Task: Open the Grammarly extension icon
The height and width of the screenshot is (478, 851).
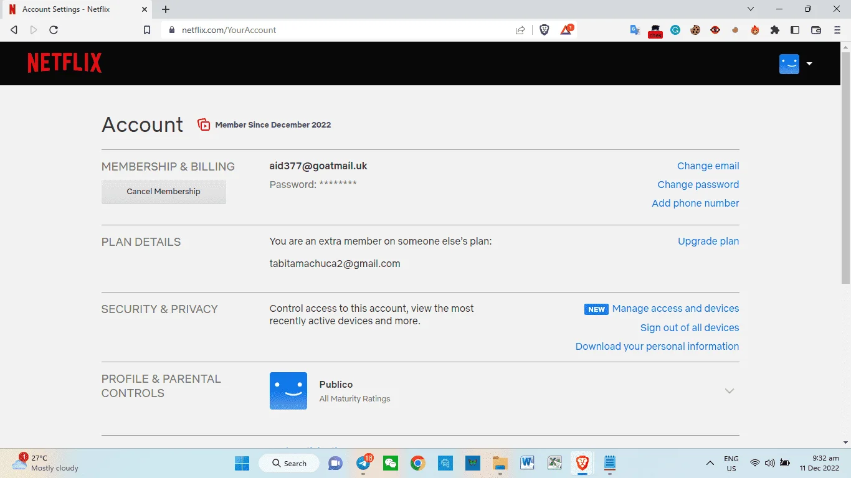Action: point(675,30)
